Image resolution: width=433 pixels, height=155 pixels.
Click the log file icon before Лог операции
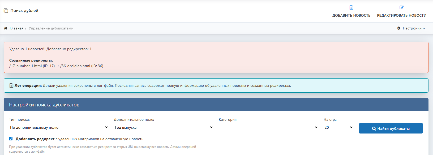pyautogui.click(x=11, y=85)
